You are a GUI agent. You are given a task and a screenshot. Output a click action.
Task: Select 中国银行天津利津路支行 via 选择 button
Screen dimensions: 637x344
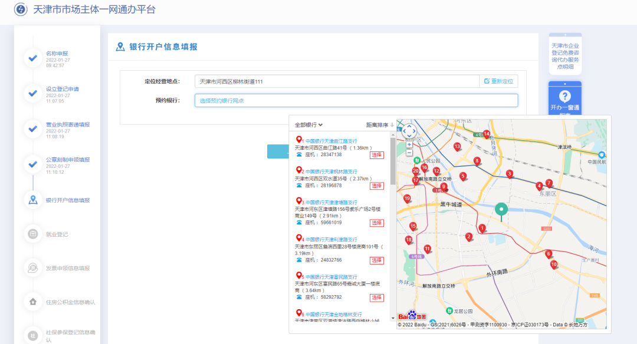(376, 260)
